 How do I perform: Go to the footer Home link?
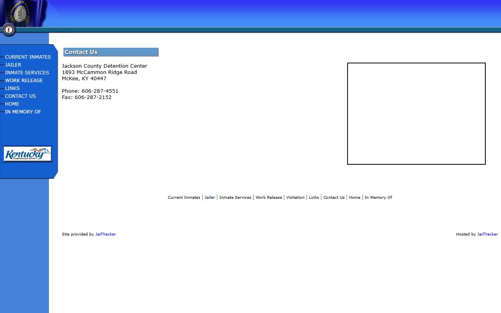(355, 198)
